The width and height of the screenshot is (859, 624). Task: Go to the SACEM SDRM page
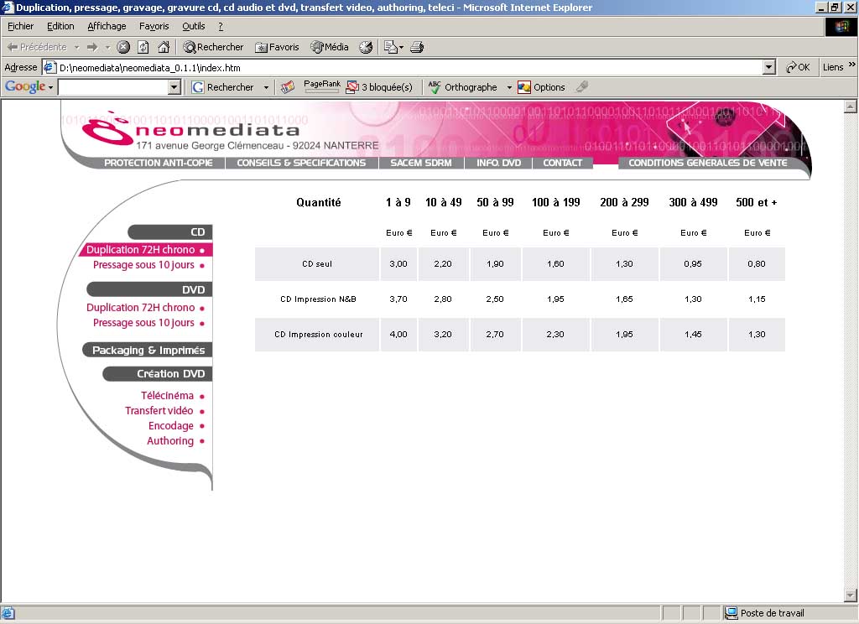[x=421, y=163]
